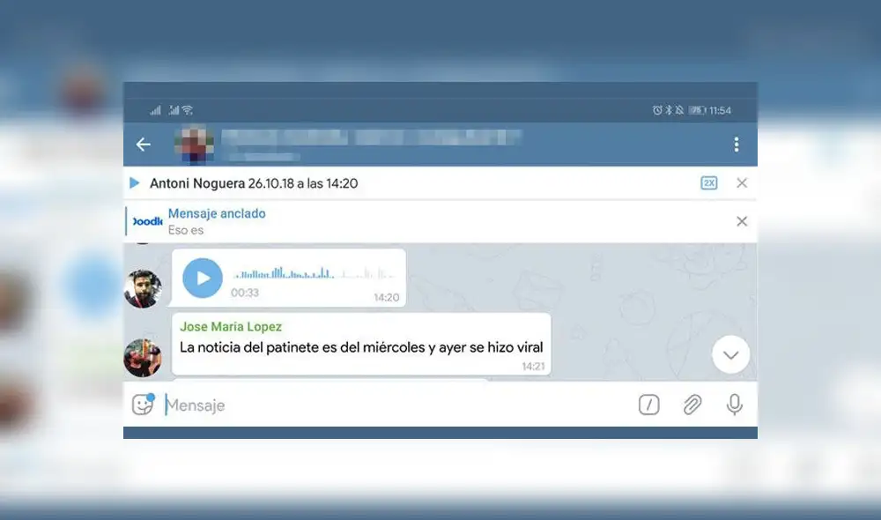Image resolution: width=881 pixels, height=520 pixels.
Task: Close the pinned Mensaje anclado banner
Action: (x=742, y=221)
